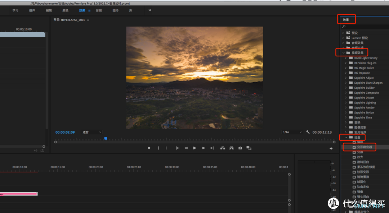Switch to the 颜色 workspace tab
Screen dimensions: 389x213
(65, 10)
